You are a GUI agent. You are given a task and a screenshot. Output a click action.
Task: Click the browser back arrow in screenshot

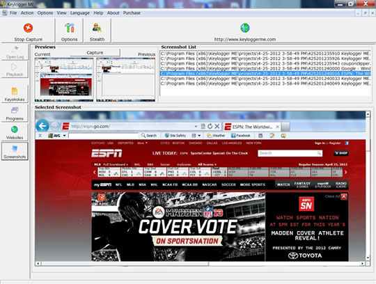click(42, 126)
